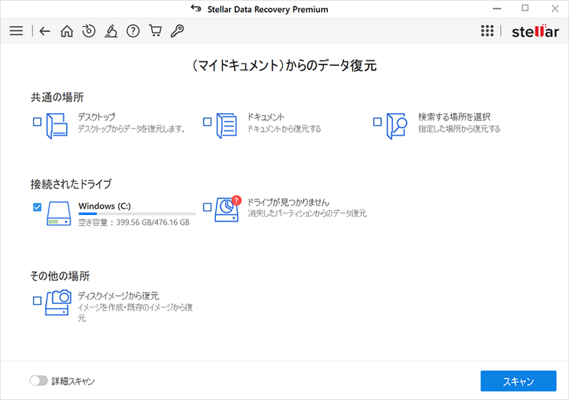This screenshot has height=400, width=569.
Task: Open help via the question mark icon
Action: click(133, 30)
